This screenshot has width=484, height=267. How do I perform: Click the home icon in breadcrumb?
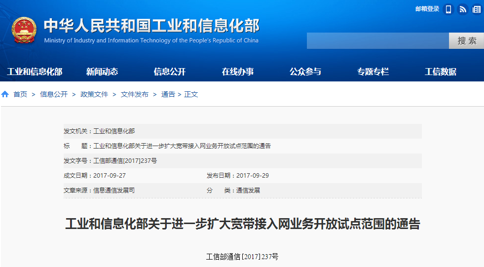(x=5, y=94)
